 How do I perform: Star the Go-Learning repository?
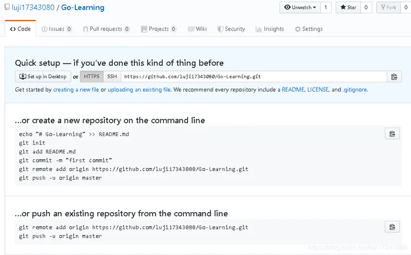click(348, 8)
